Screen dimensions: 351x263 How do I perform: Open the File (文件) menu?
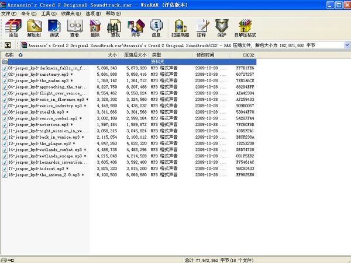pyautogui.click(x=9, y=13)
